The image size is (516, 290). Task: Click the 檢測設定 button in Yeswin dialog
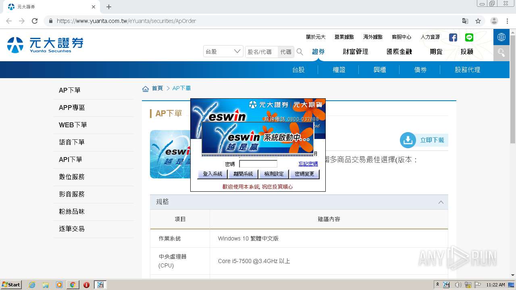click(x=274, y=174)
